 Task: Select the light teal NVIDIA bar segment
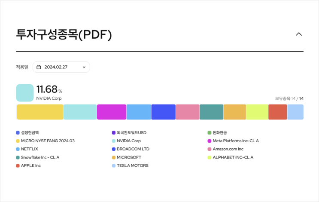[x=80, y=112]
